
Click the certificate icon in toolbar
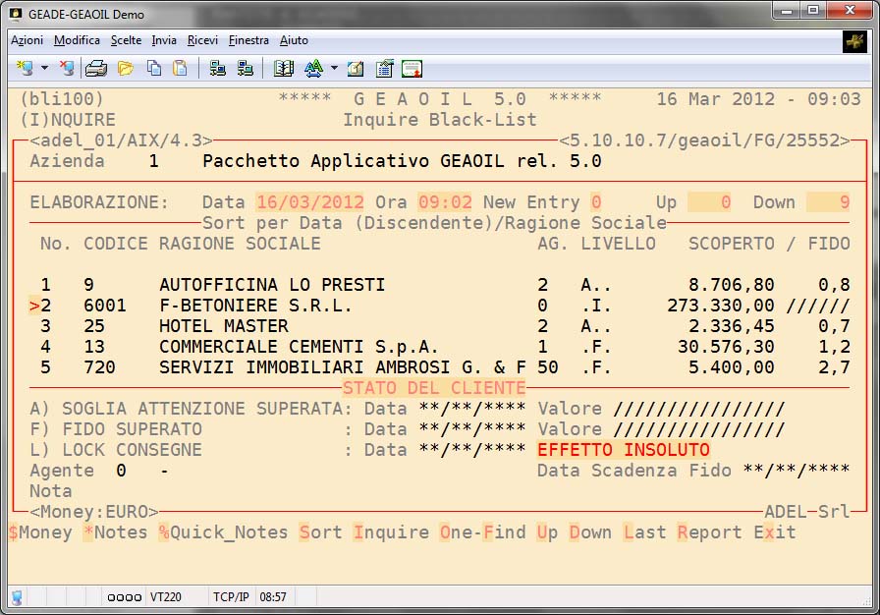(x=412, y=68)
